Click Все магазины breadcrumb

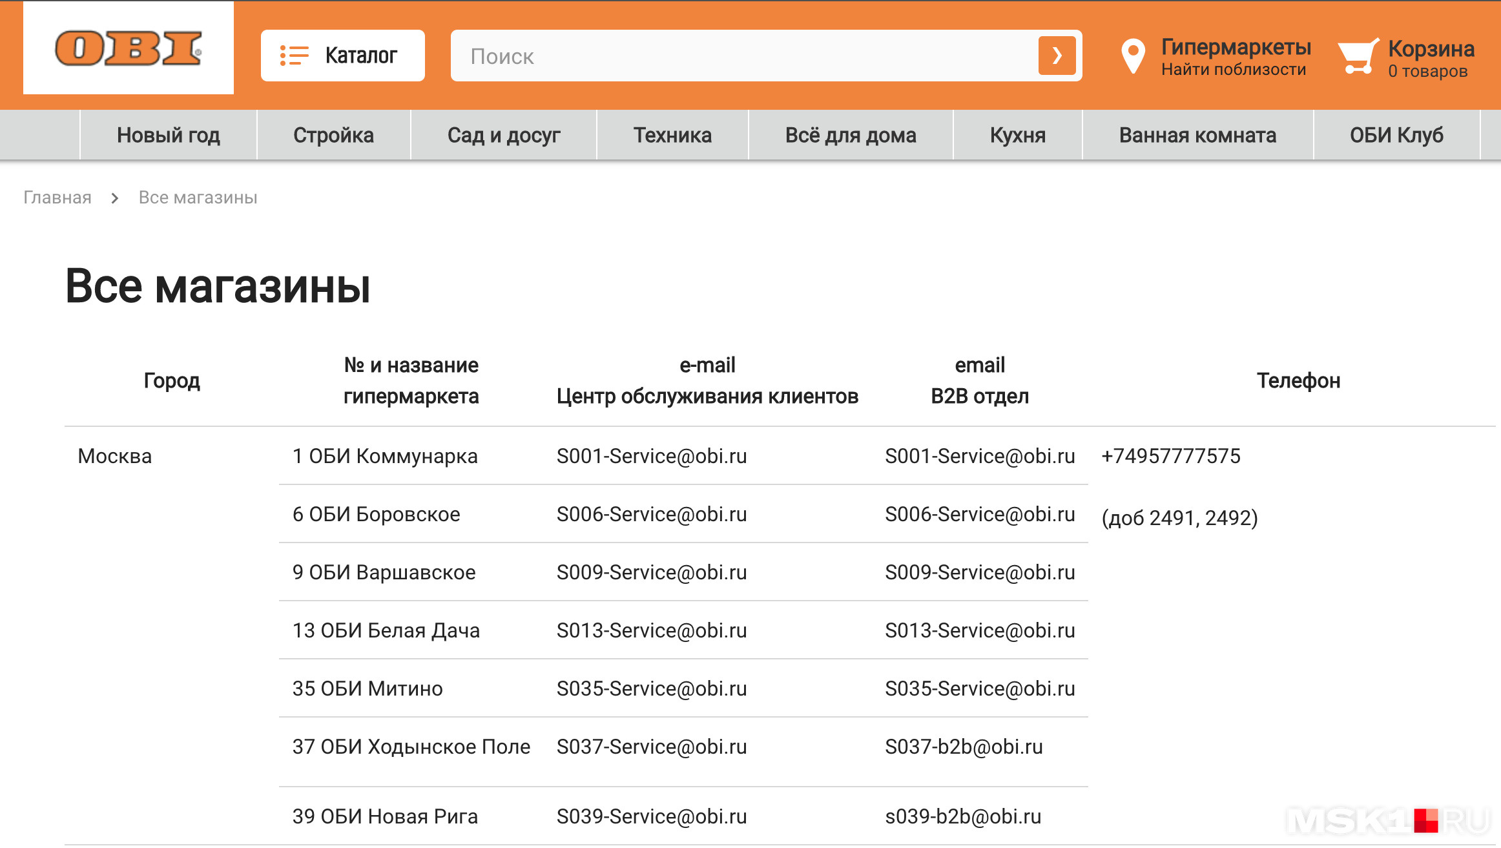click(x=198, y=198)
